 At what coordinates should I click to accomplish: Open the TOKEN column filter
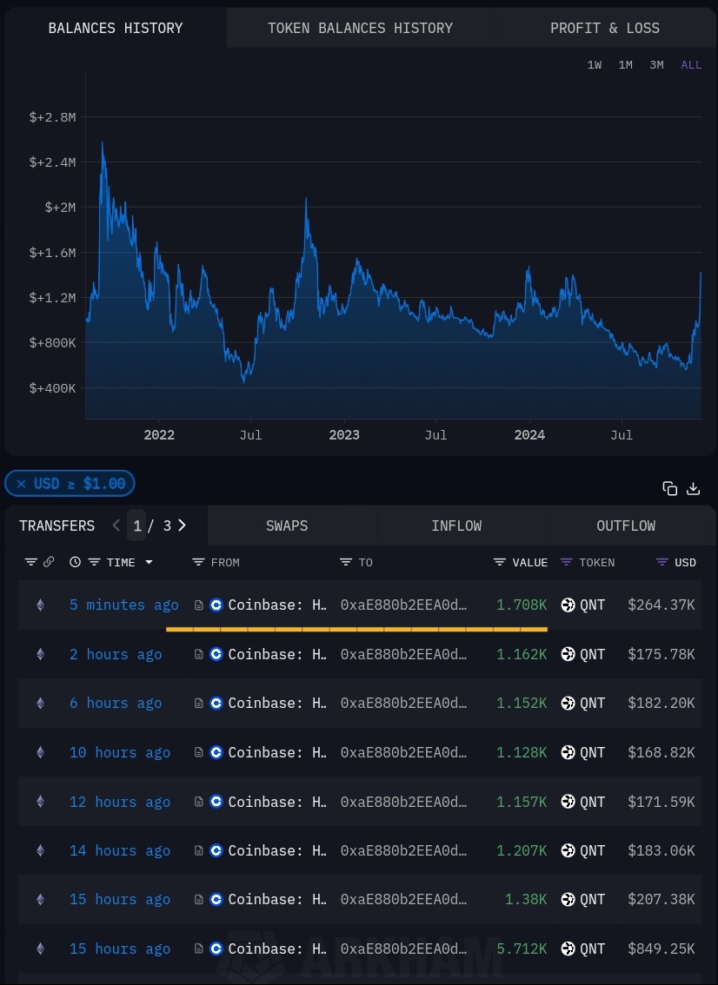[x=566, y=562]
